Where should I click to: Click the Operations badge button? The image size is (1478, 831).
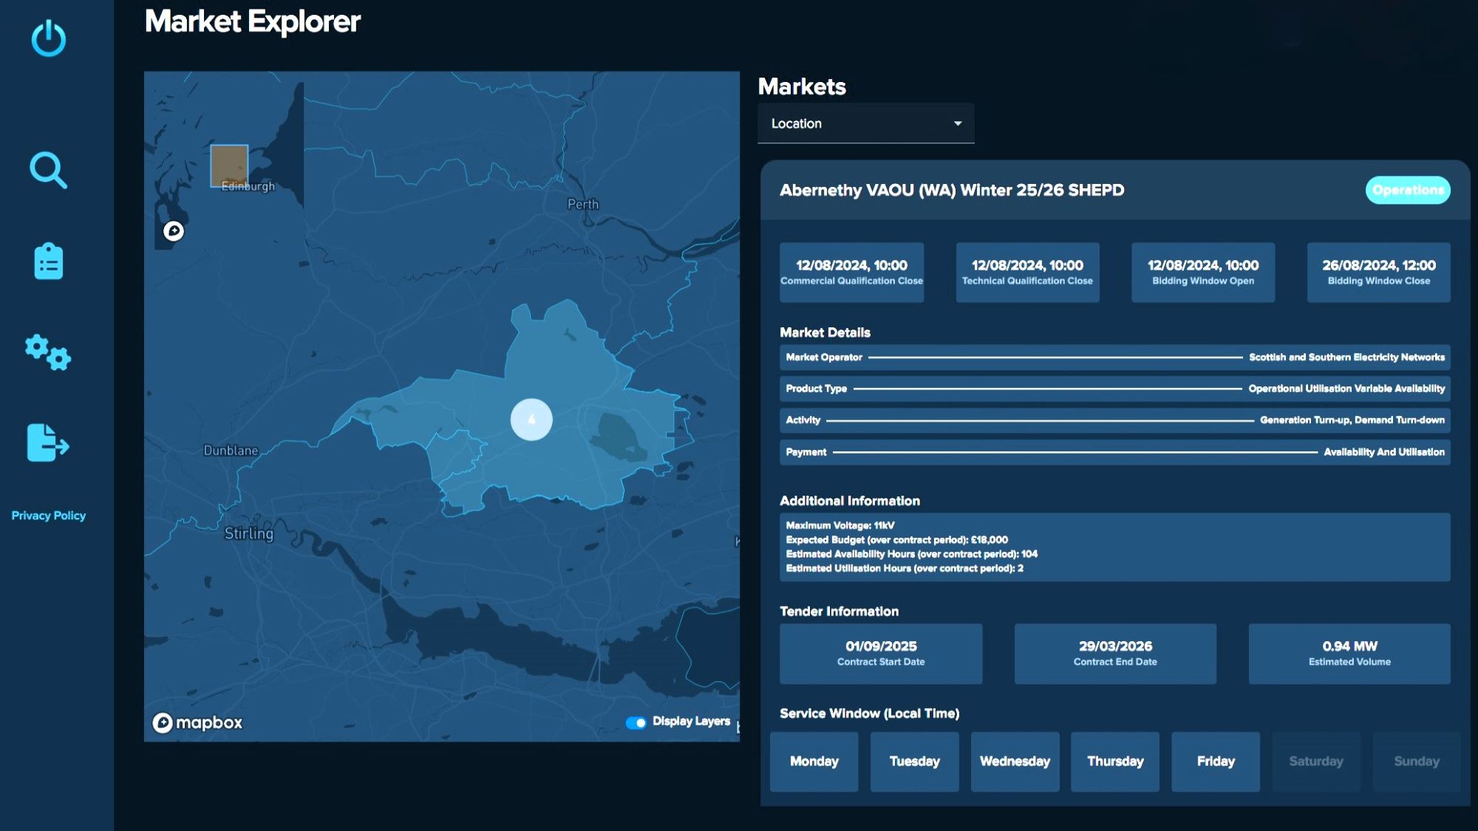click(1407, 190)
